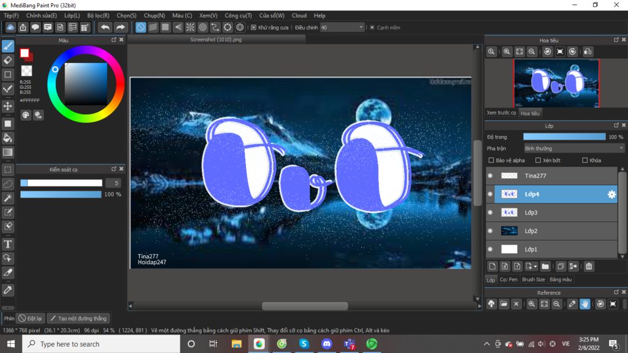
Task: Open the Bộ lọc(R) menu
Action: click(98, 15)
